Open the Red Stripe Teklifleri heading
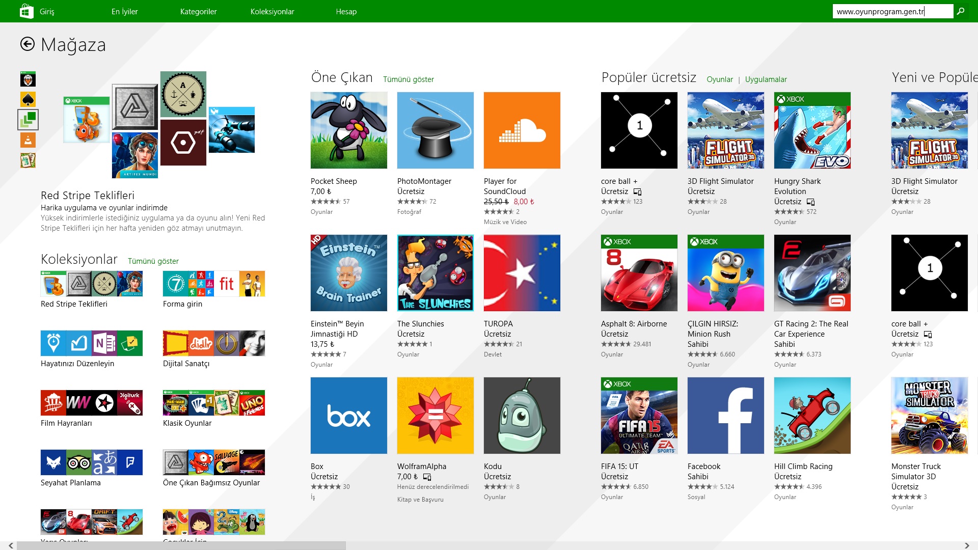Screen dimensions: 978x550 (x=88, y=196)
